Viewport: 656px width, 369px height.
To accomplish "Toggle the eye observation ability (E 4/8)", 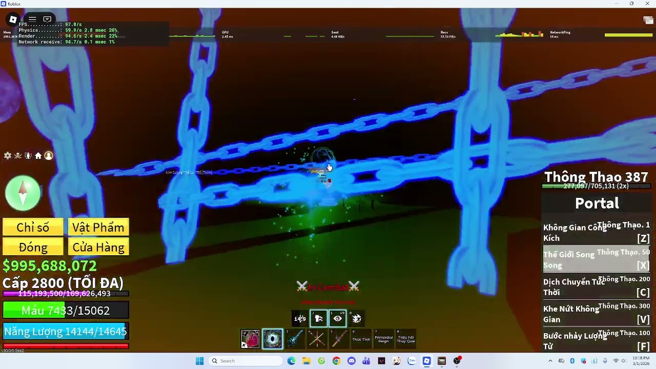I will click(x=338, y=319).
